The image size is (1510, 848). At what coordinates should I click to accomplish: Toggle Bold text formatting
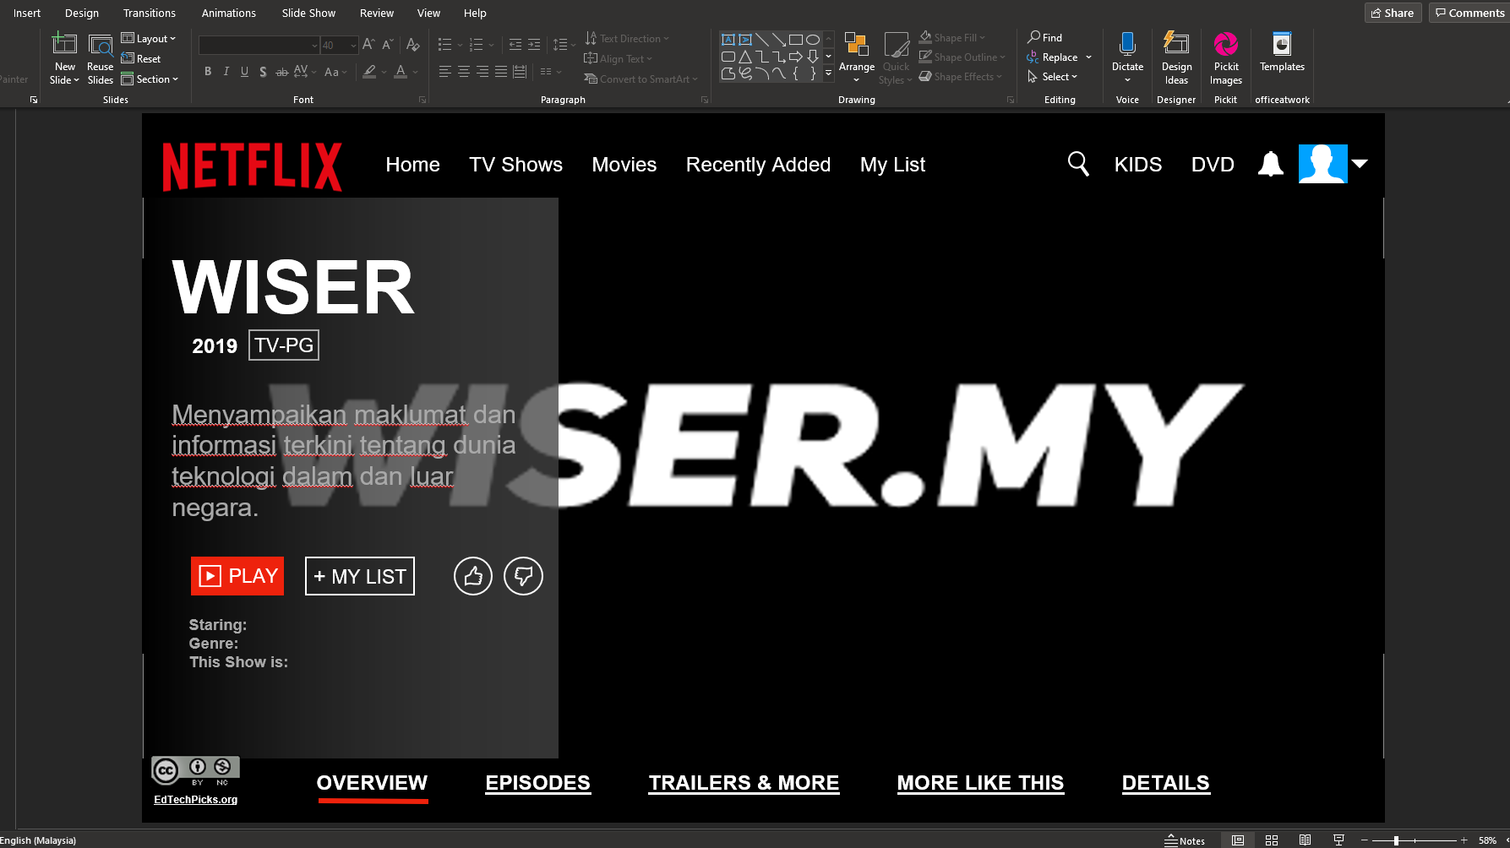click(x=208, y=72)
